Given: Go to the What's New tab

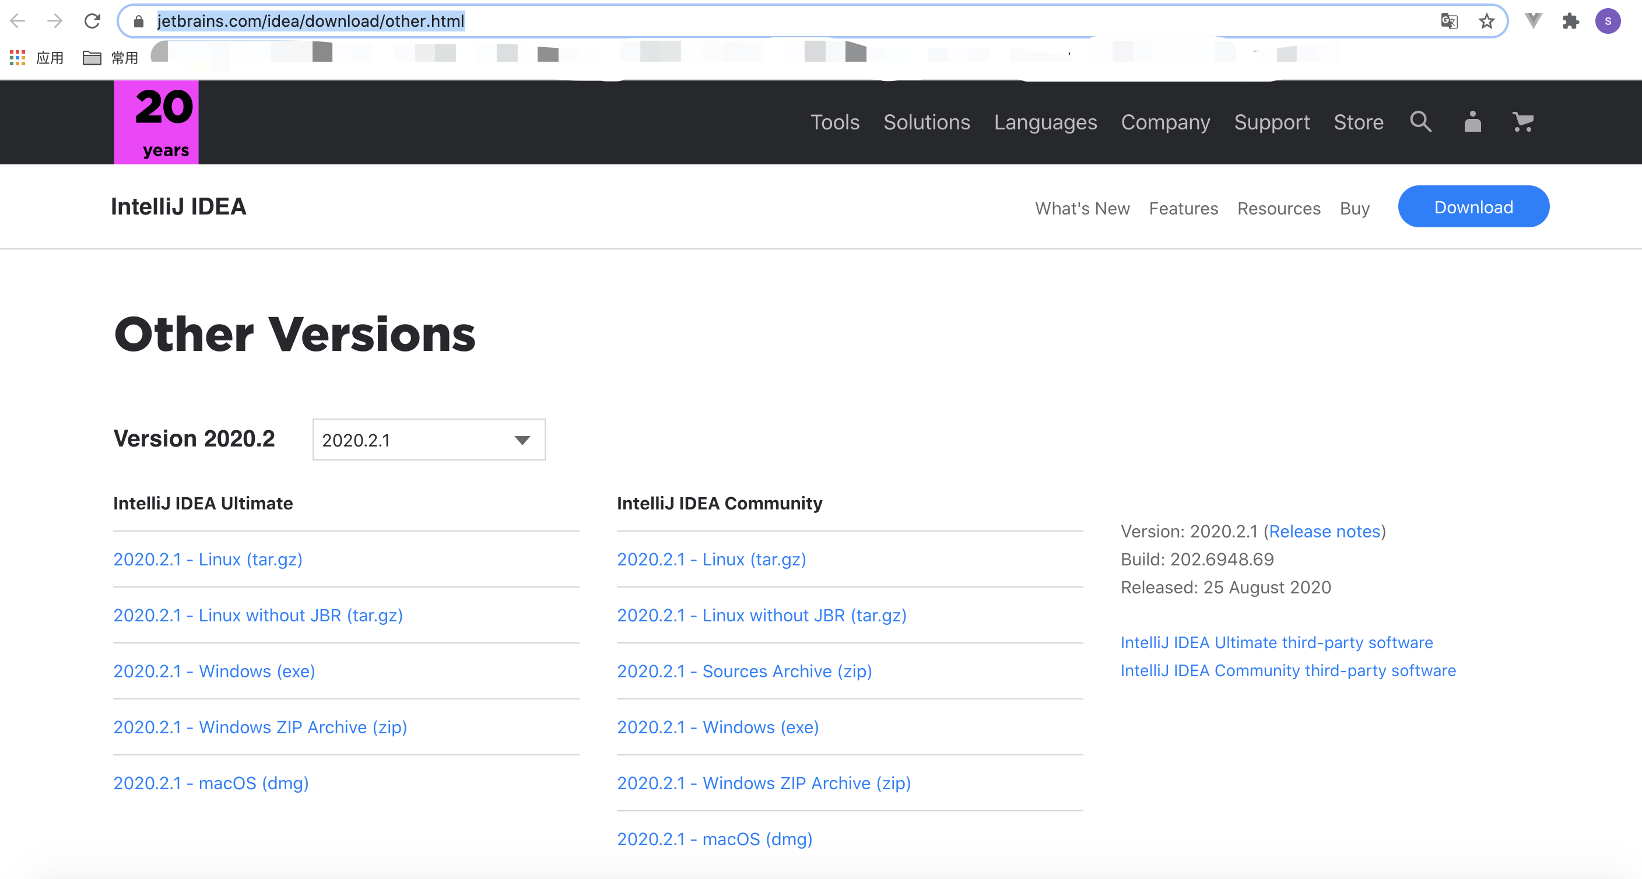Looking at the screenshot, I should 1082,209.
